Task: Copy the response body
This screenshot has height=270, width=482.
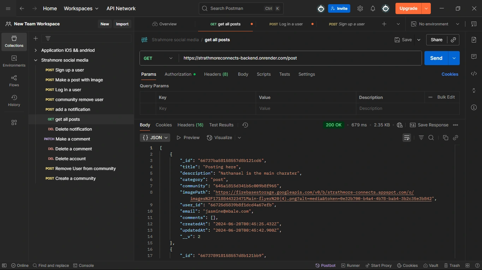Action: click(445, 138)
